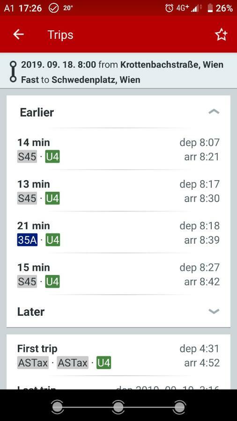Tap the right circle in bottom navigation bar
Viewport: 237px width, 421px height.
pos(179,407)
